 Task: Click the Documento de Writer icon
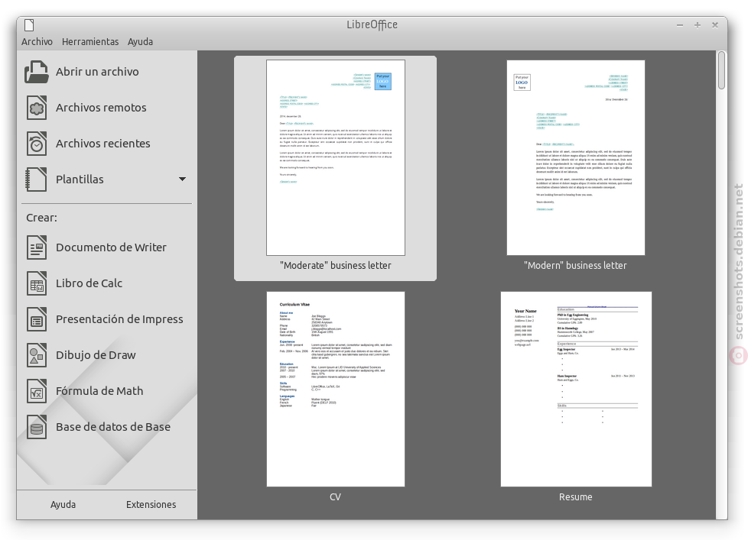(37, 247)
